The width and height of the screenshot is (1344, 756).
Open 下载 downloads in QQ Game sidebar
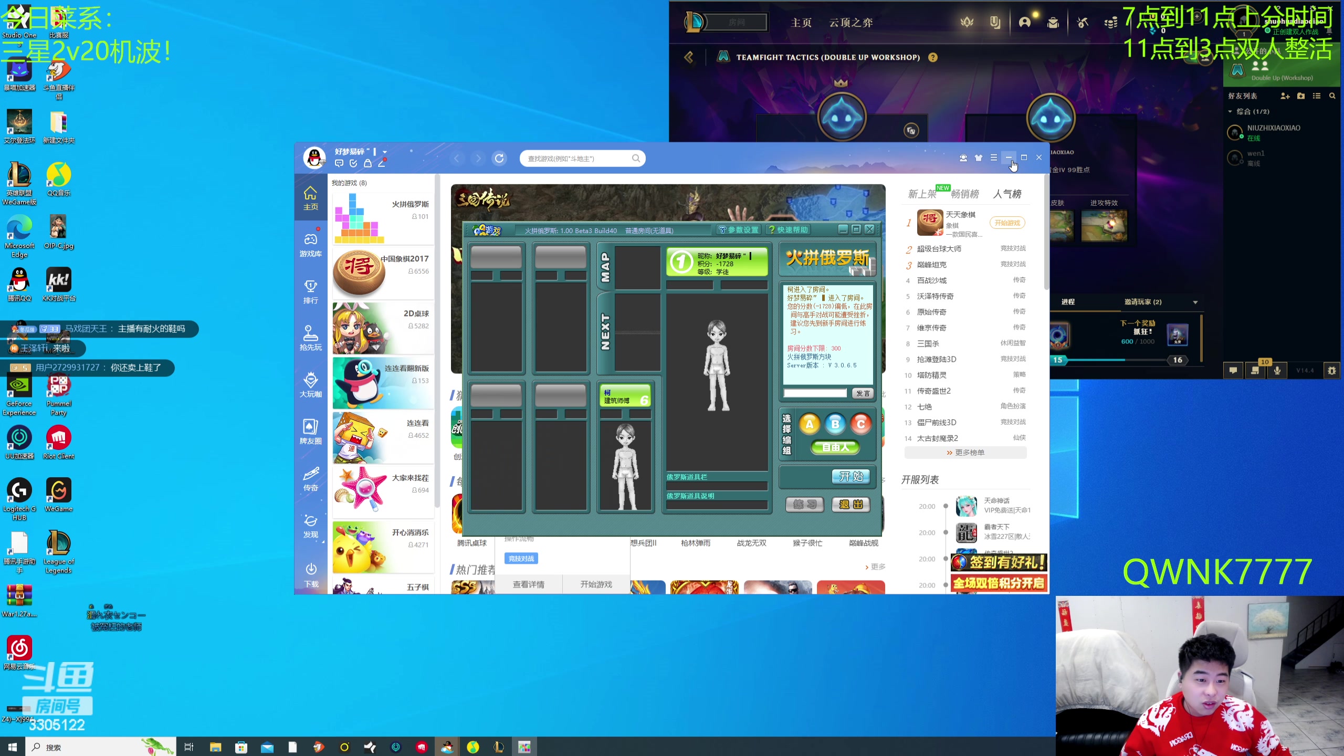pos(311,574)
